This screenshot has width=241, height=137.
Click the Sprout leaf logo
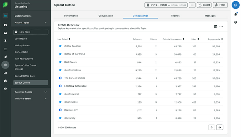click(x=6, y=5)
